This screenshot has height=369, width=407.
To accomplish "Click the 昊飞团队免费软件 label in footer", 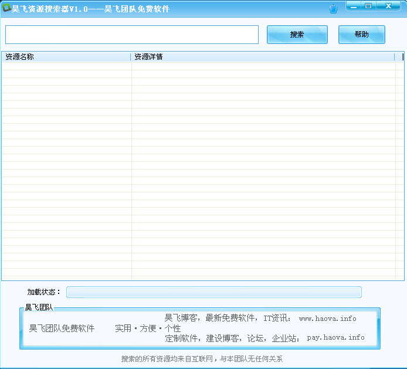I will (x=62, y=329).
